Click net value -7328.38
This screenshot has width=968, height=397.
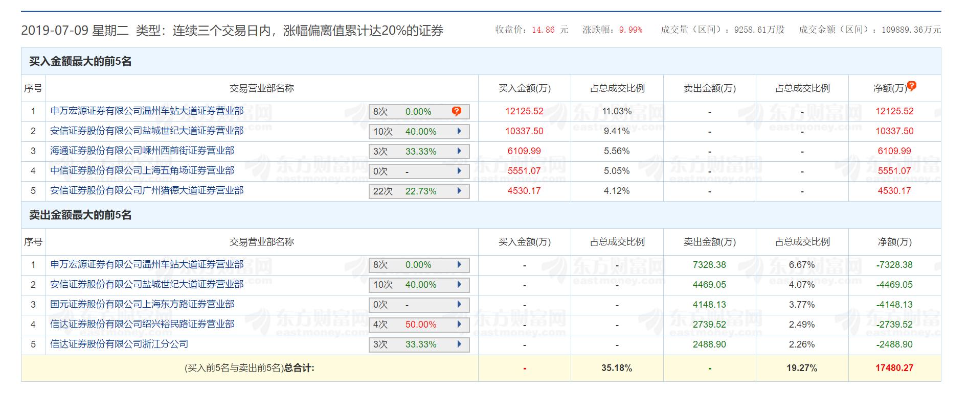(894, 265)
